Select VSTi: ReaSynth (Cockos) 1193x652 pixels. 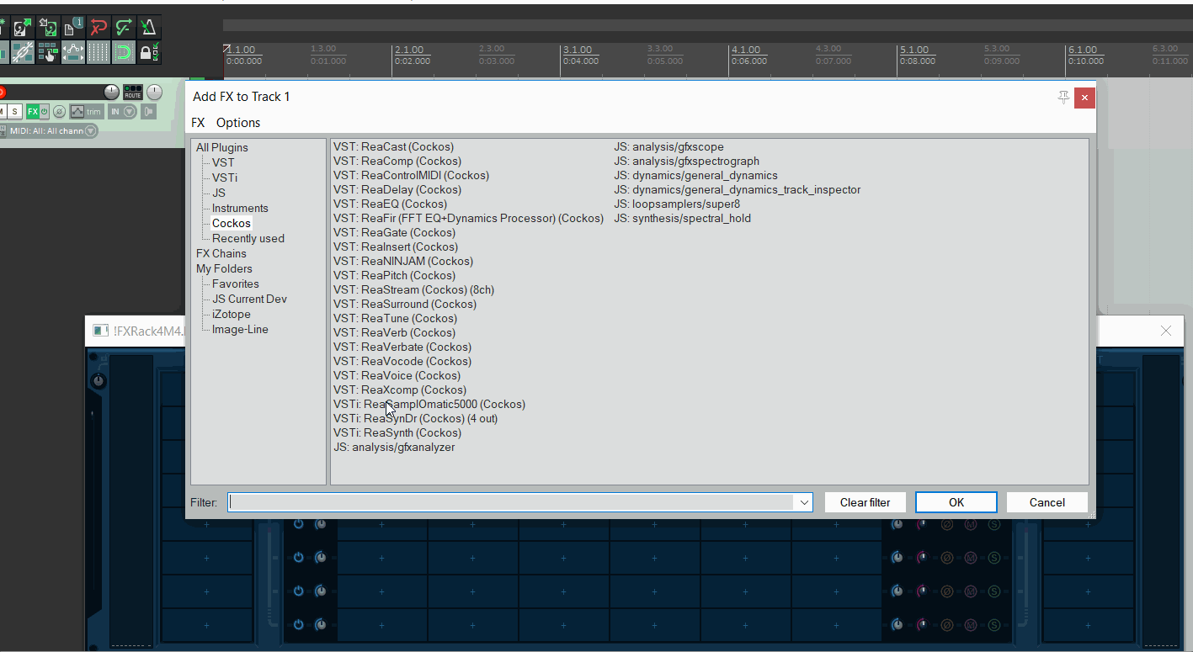point(397,432)
